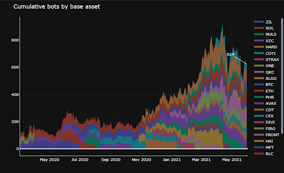The width and height of the screenshot is (284, 173).
Task: Select CFX label in the legend
Action: tap(270, 116)
